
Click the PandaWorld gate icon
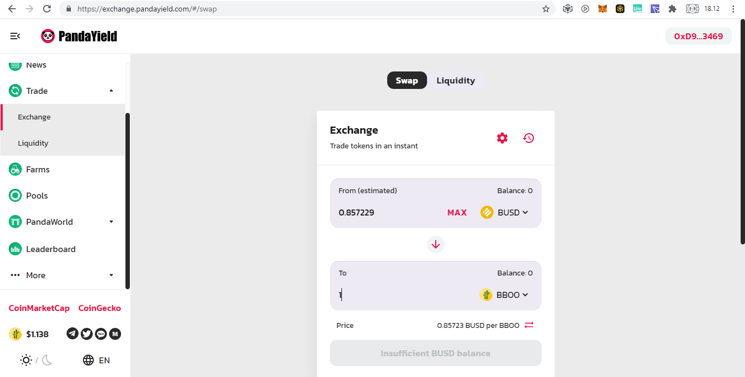(15, 222)
